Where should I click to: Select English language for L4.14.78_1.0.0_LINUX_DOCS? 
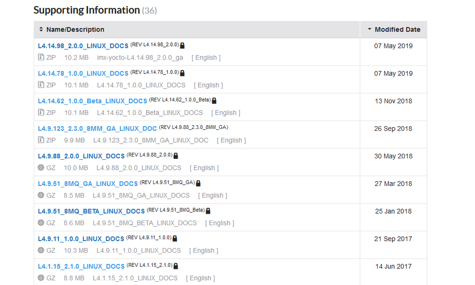pyautogui.click(x=208, y=85)
